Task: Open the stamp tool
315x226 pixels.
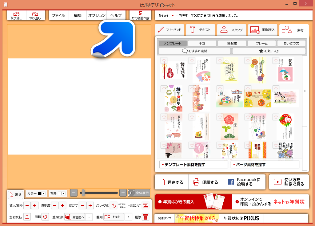Action: tap(232, 30)
